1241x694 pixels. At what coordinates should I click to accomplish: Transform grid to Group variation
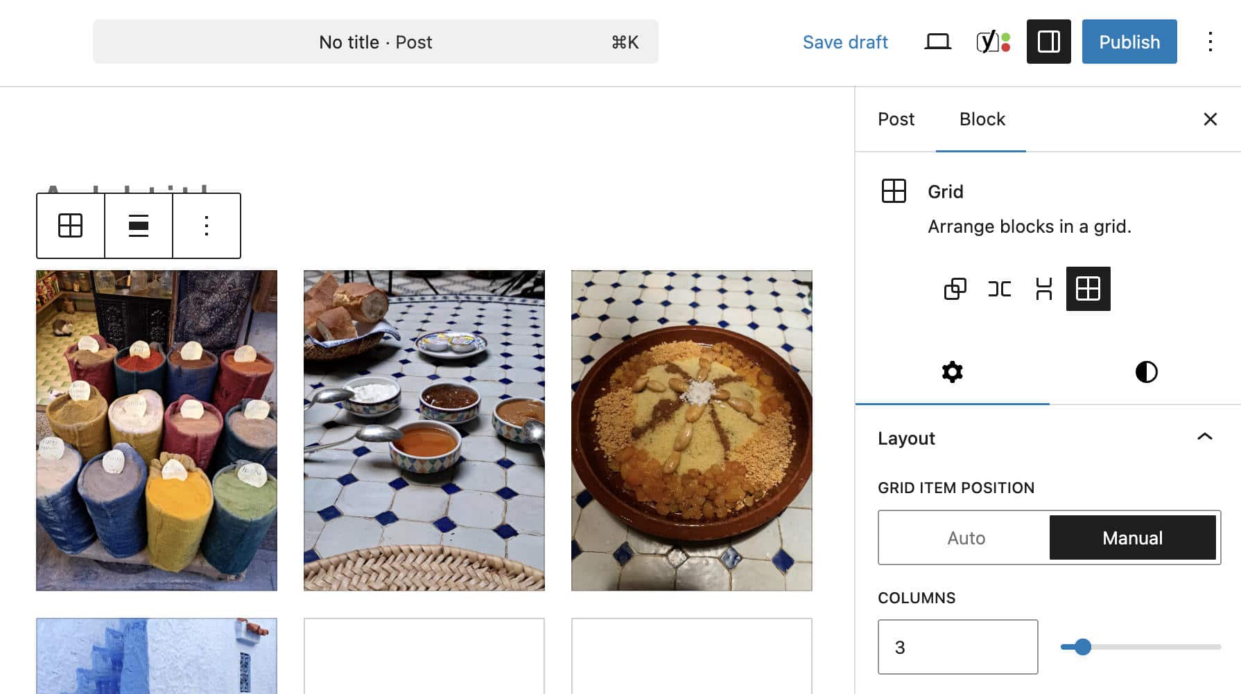pyautogui.click(x=956, y=289)
